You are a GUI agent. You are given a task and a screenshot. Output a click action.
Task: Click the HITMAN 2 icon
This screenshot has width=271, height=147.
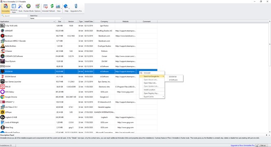(2, 102)
